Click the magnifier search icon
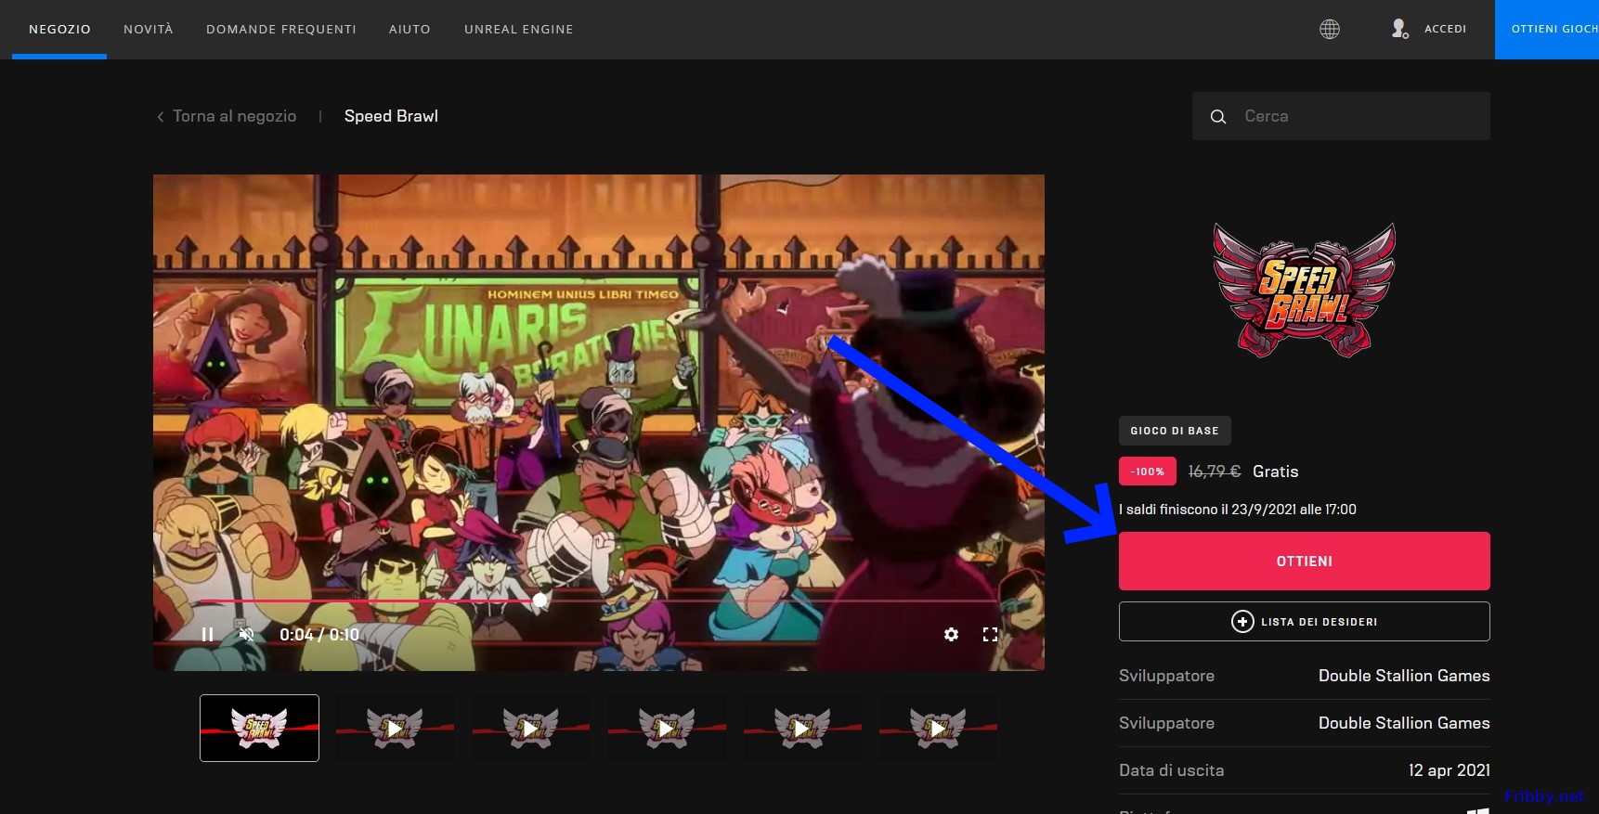This screenshot has height=814, width=1599. click(1218, 117)
